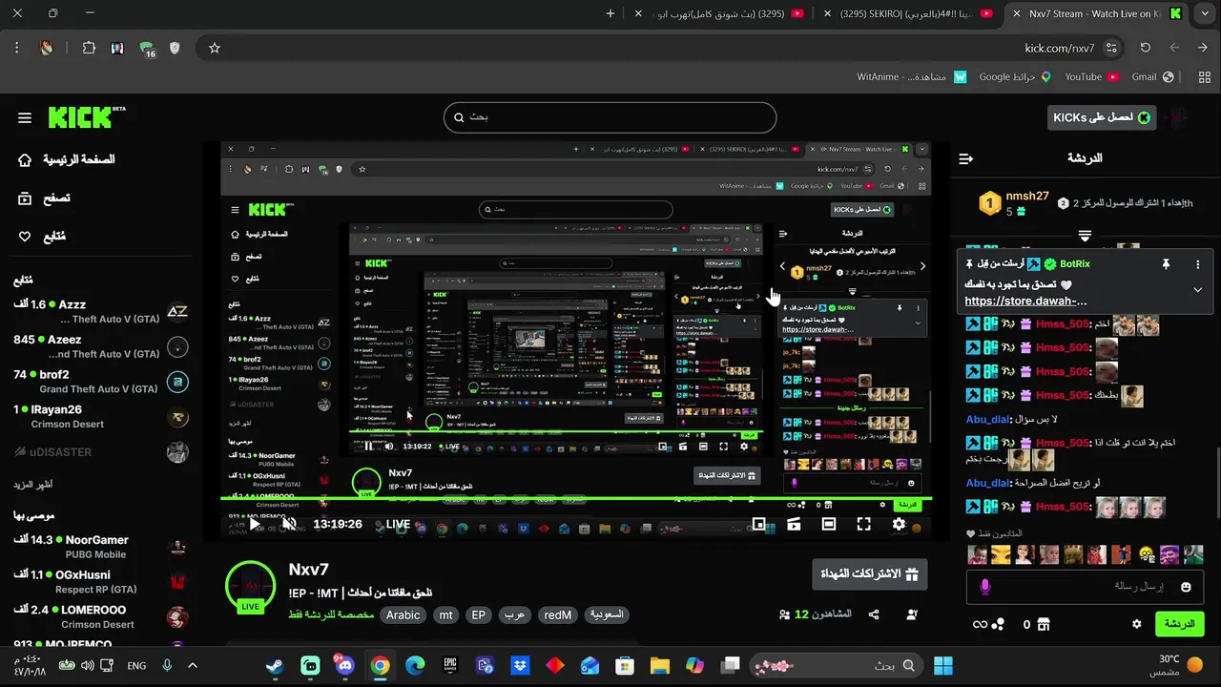
Task: Follow the channel with person-plus icon
Action: click(x=912, y=615)
